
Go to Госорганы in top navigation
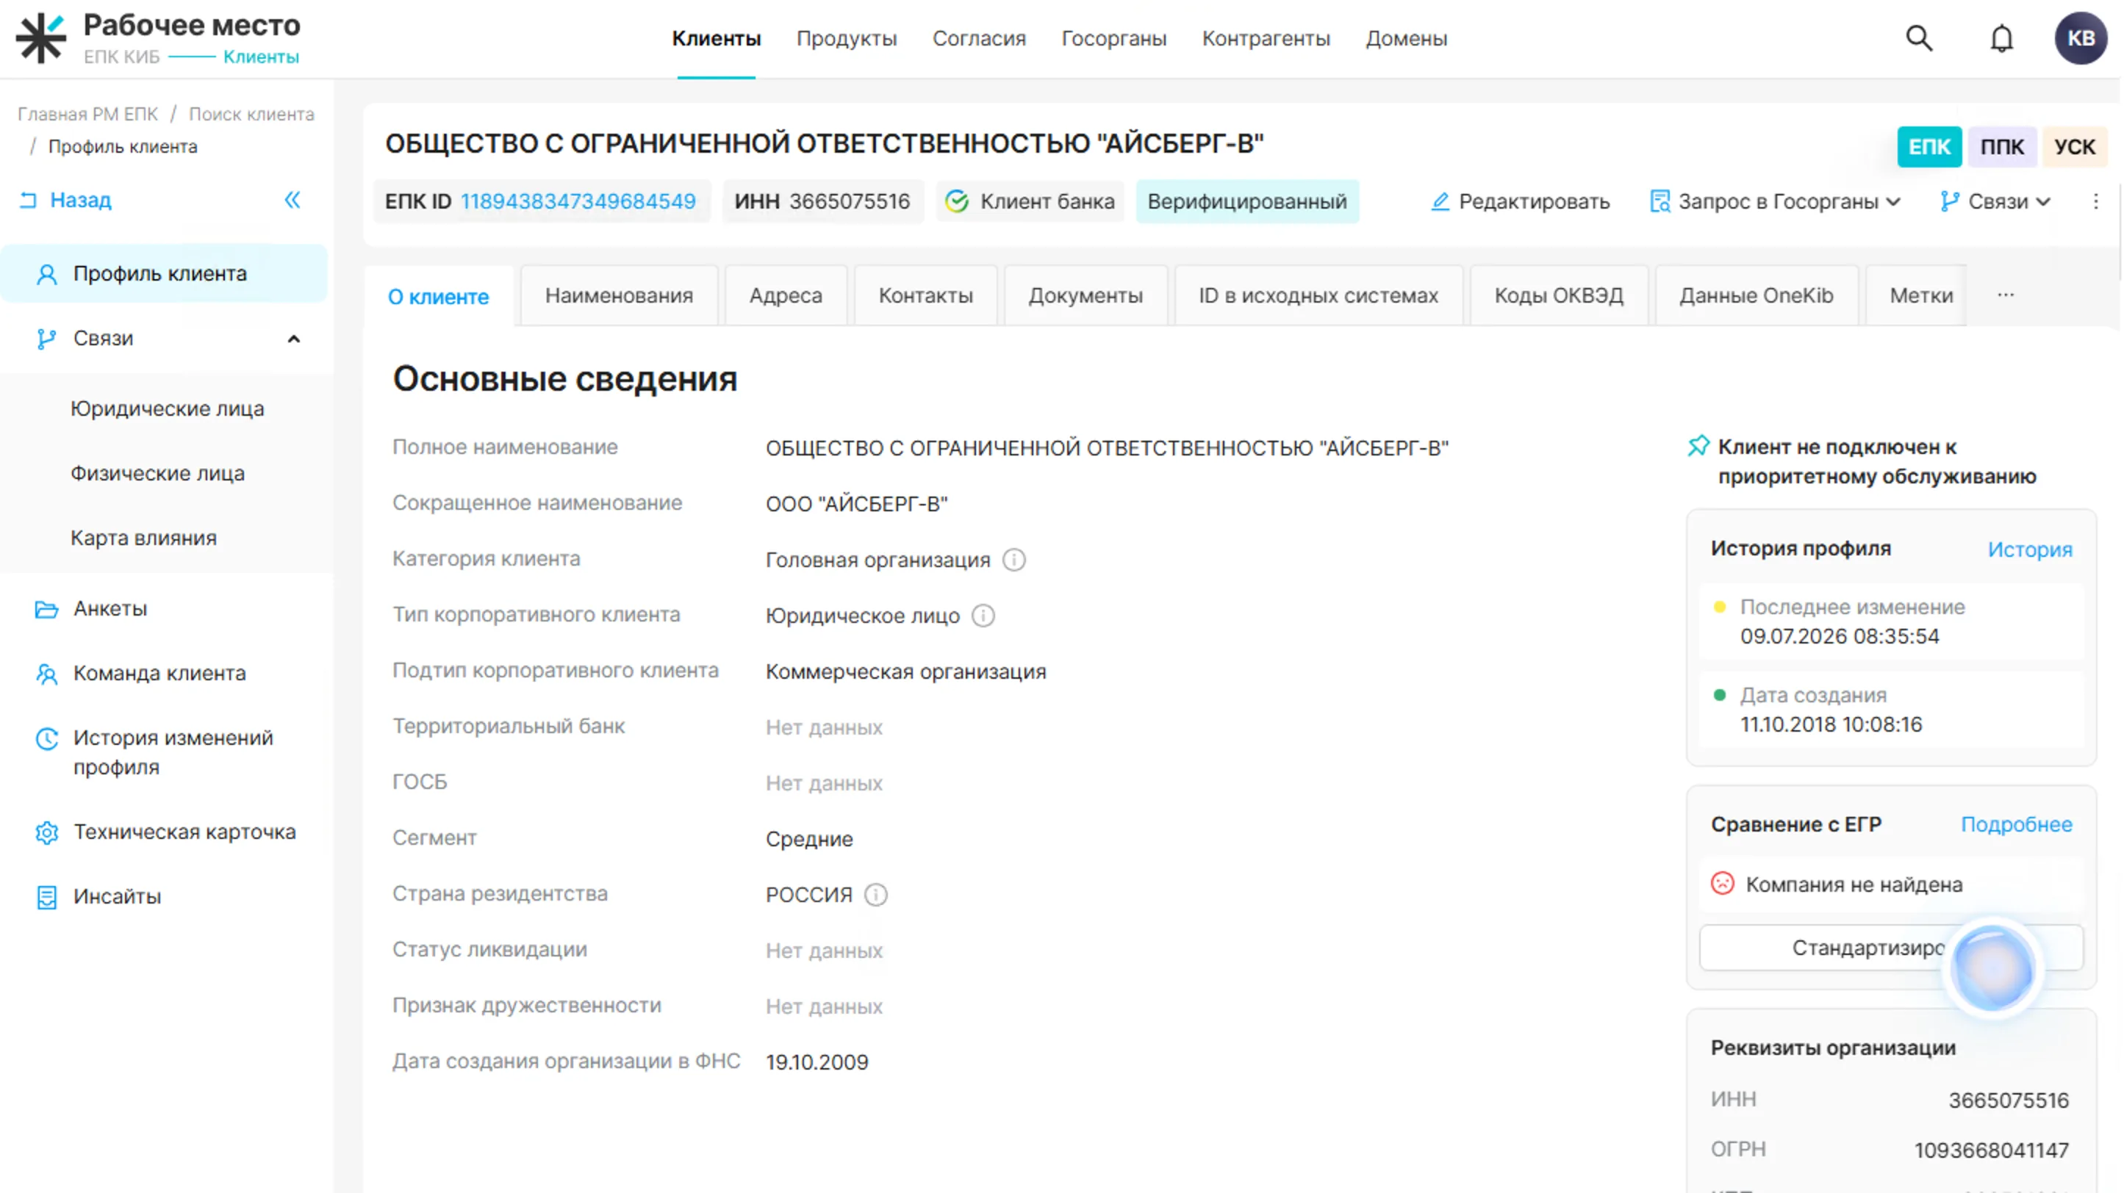coord(1113,39)
